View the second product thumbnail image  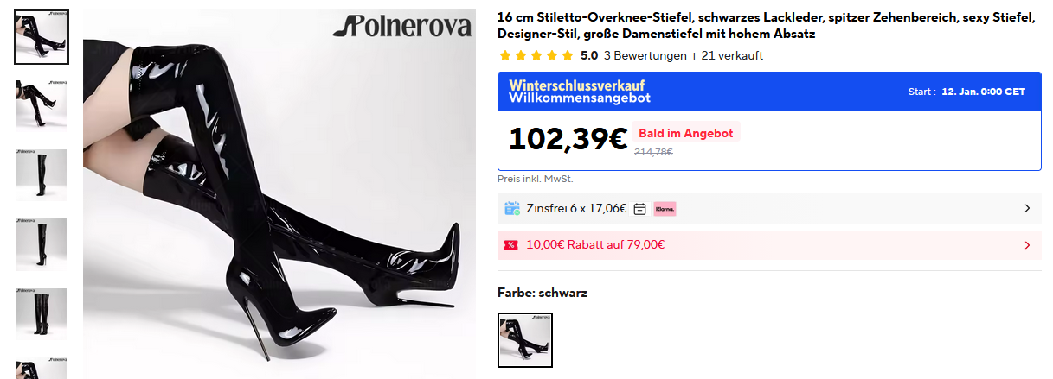click(x=42, y=106)
